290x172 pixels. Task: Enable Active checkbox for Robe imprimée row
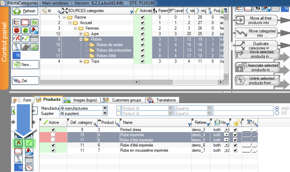coord(53,135)
